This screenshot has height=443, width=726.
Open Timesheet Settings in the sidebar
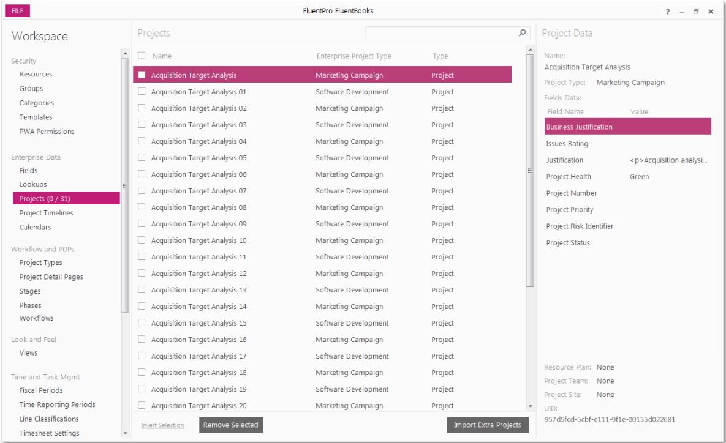click(x=49, y=433)
